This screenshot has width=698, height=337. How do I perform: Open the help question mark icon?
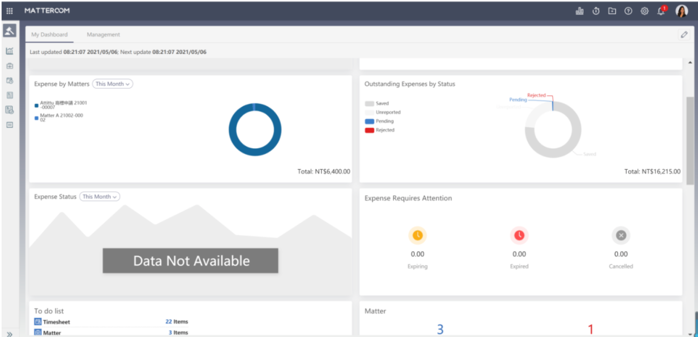coord(628,11)
